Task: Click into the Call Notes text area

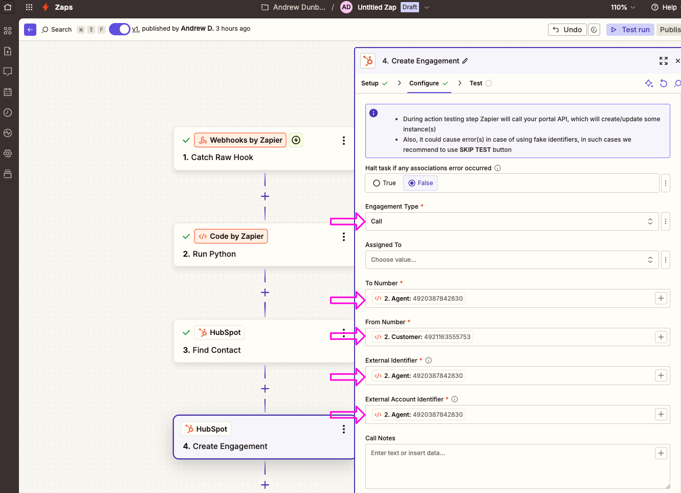Action: 517,466
